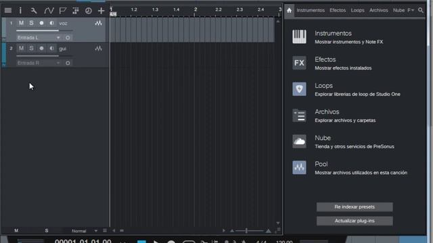
Task: Open gui track waveform icon
Action: 98,49
